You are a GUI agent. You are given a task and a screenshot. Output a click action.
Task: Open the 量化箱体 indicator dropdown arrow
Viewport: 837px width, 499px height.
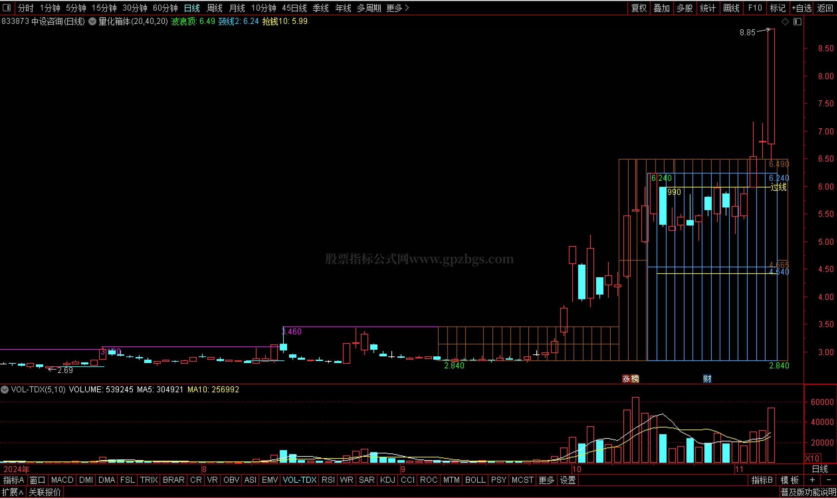[92, 22]
